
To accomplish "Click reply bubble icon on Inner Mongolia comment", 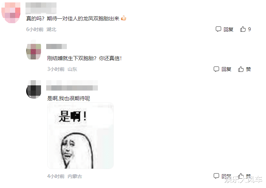I will tap(216, 176).
